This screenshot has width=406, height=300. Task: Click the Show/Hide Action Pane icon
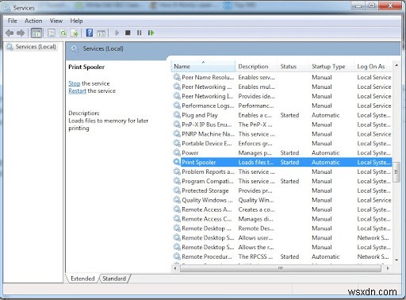click(x=101, y=33)
